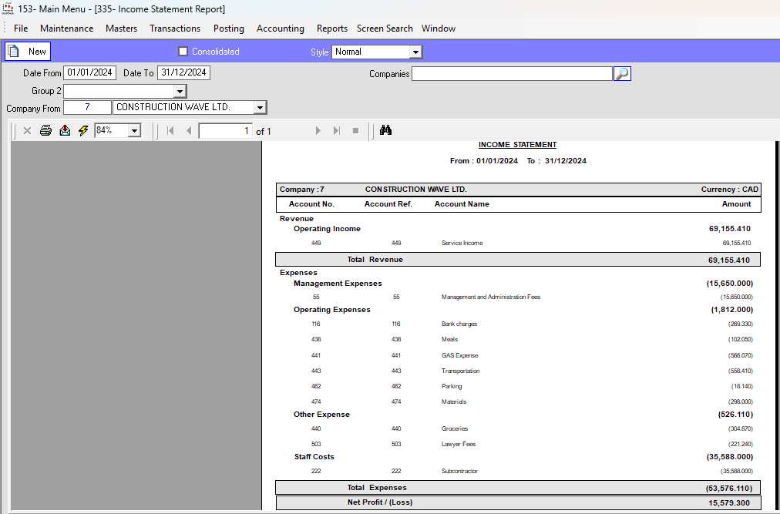Open the Masters menu
Viewport: 780px width, 514px height.
(x=121, y=29)
